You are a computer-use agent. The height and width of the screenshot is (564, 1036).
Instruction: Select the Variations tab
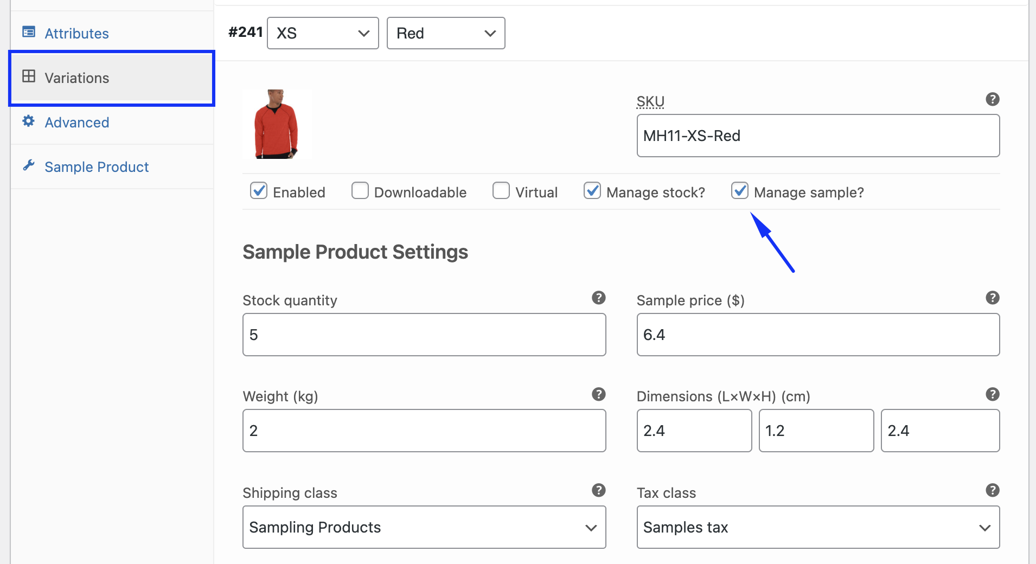click(76, 78)
